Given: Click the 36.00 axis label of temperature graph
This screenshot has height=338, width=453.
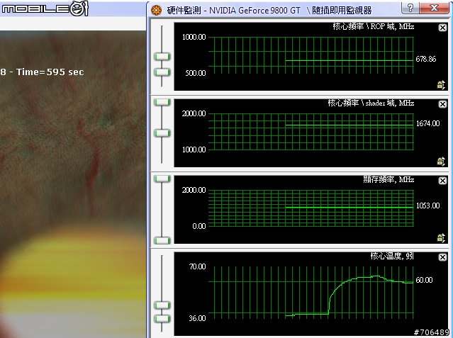Looking at the screenshot, I should (x=197, y=318).
